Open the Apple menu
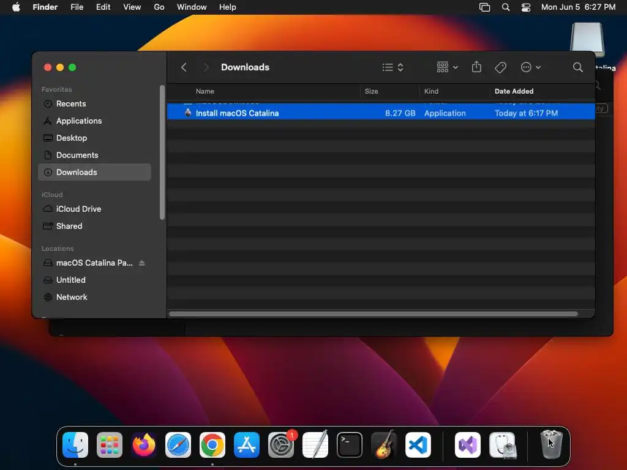627x470 pixels. pos(16,7)
